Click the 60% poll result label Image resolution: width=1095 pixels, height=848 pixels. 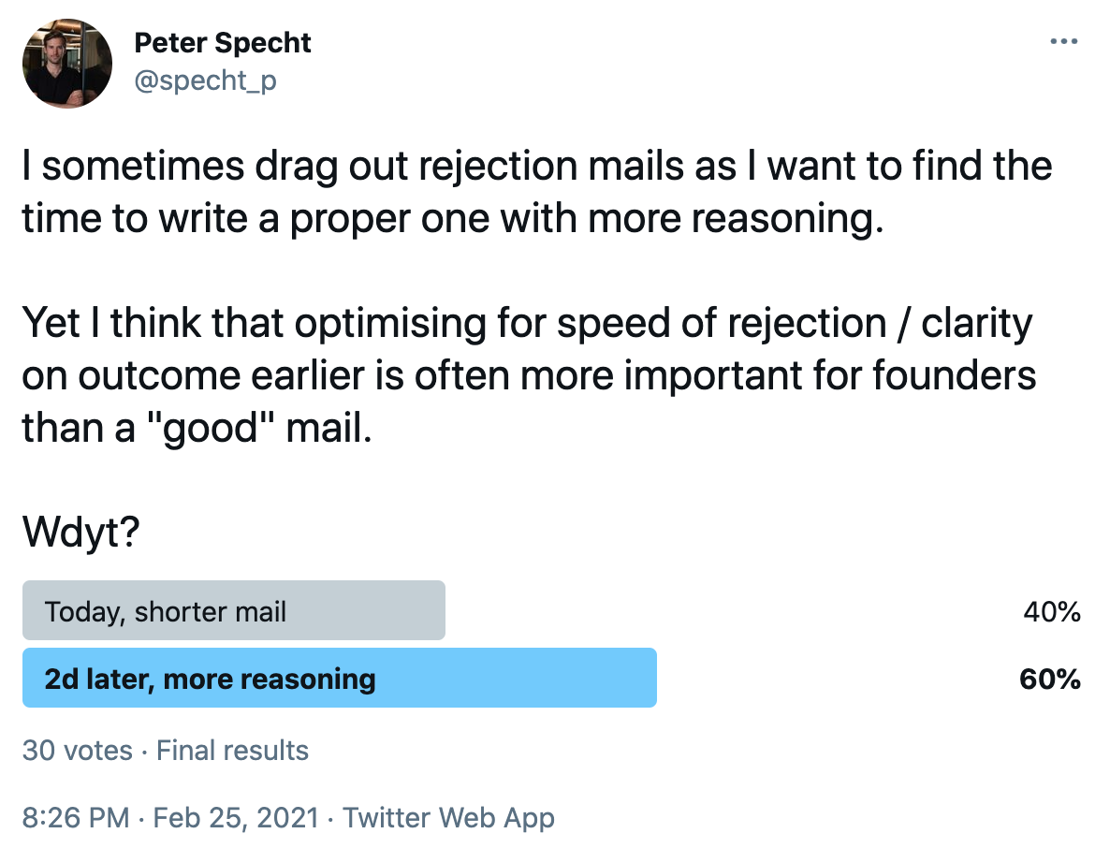[x=1049, y=679]
